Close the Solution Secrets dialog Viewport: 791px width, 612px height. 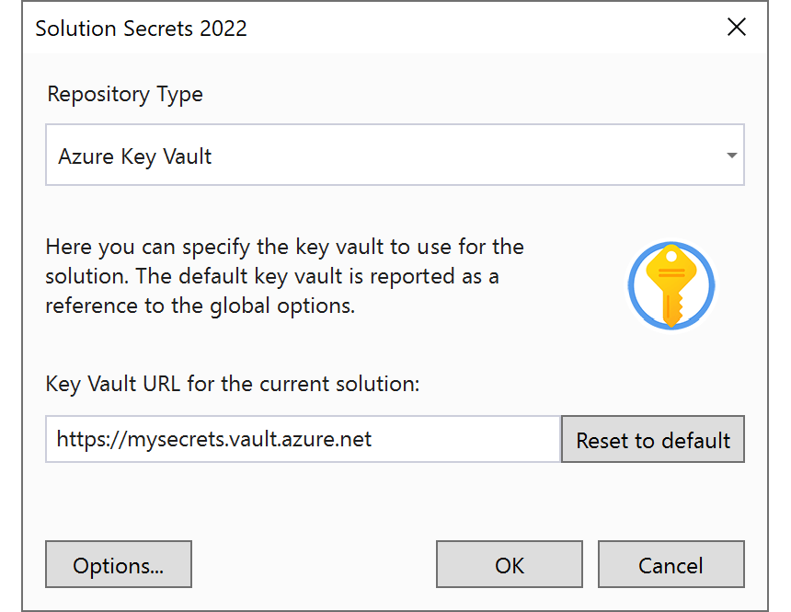click(x=737, y=27)
